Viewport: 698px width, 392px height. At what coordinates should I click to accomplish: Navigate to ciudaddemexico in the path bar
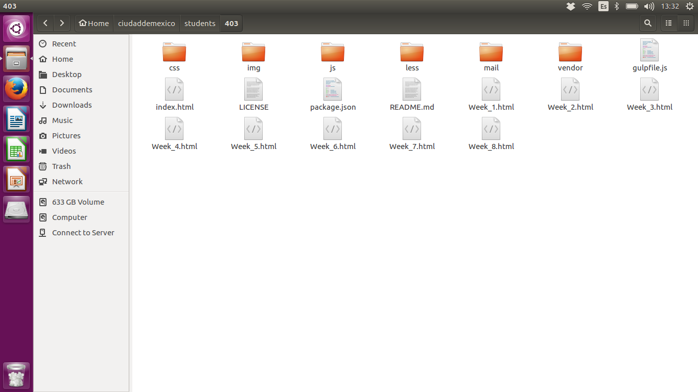tap(147, 23)
